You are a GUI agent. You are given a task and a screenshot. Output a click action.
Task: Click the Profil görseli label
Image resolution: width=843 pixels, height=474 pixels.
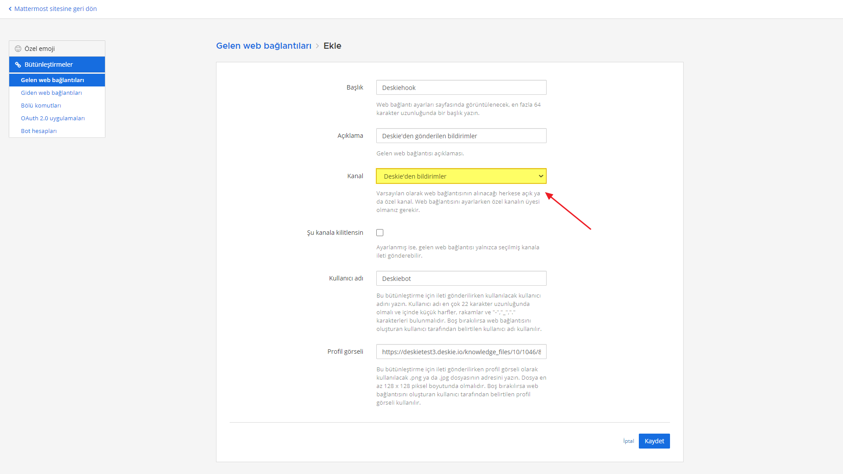coord(345,352)
